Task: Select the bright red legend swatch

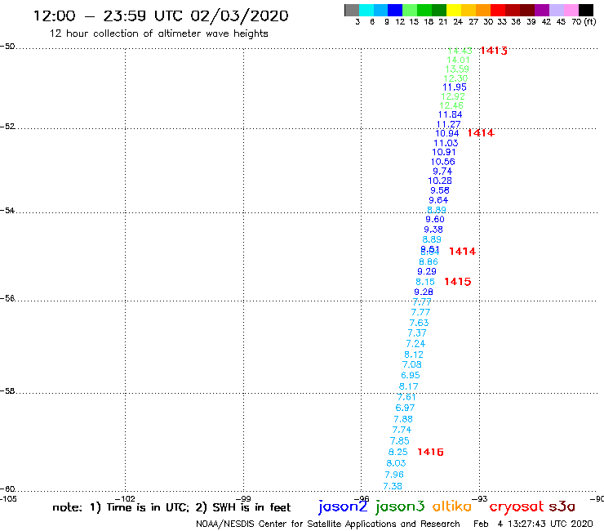Action: click(498, 10)
